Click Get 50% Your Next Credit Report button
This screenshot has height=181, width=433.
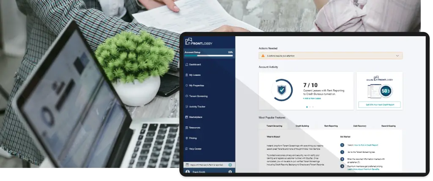[379, 105]
